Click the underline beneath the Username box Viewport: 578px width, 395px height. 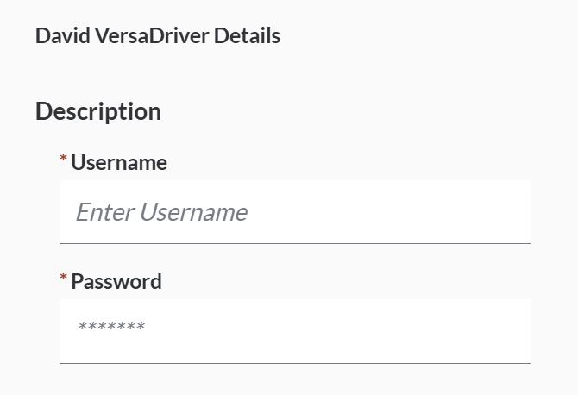click(294, 243)
